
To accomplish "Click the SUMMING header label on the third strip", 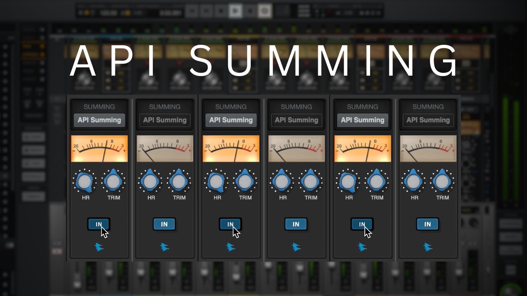I will point(231,107).
